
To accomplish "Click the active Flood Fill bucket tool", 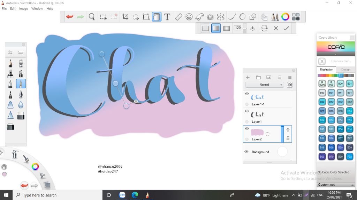I will pyautogui.click(x=157, y=17).
